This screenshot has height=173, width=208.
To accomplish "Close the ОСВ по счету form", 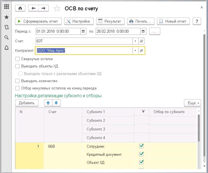I will 202,8.
